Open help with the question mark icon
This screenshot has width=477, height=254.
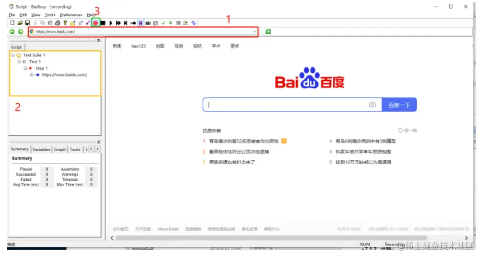click(65, 23)
